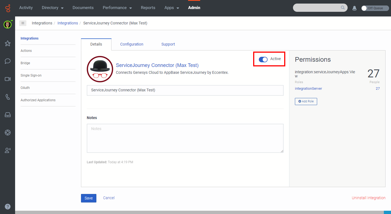
Task: Open the agent speaking icon in sidebar
Action: pyautogui.click(x=8, y=150)
